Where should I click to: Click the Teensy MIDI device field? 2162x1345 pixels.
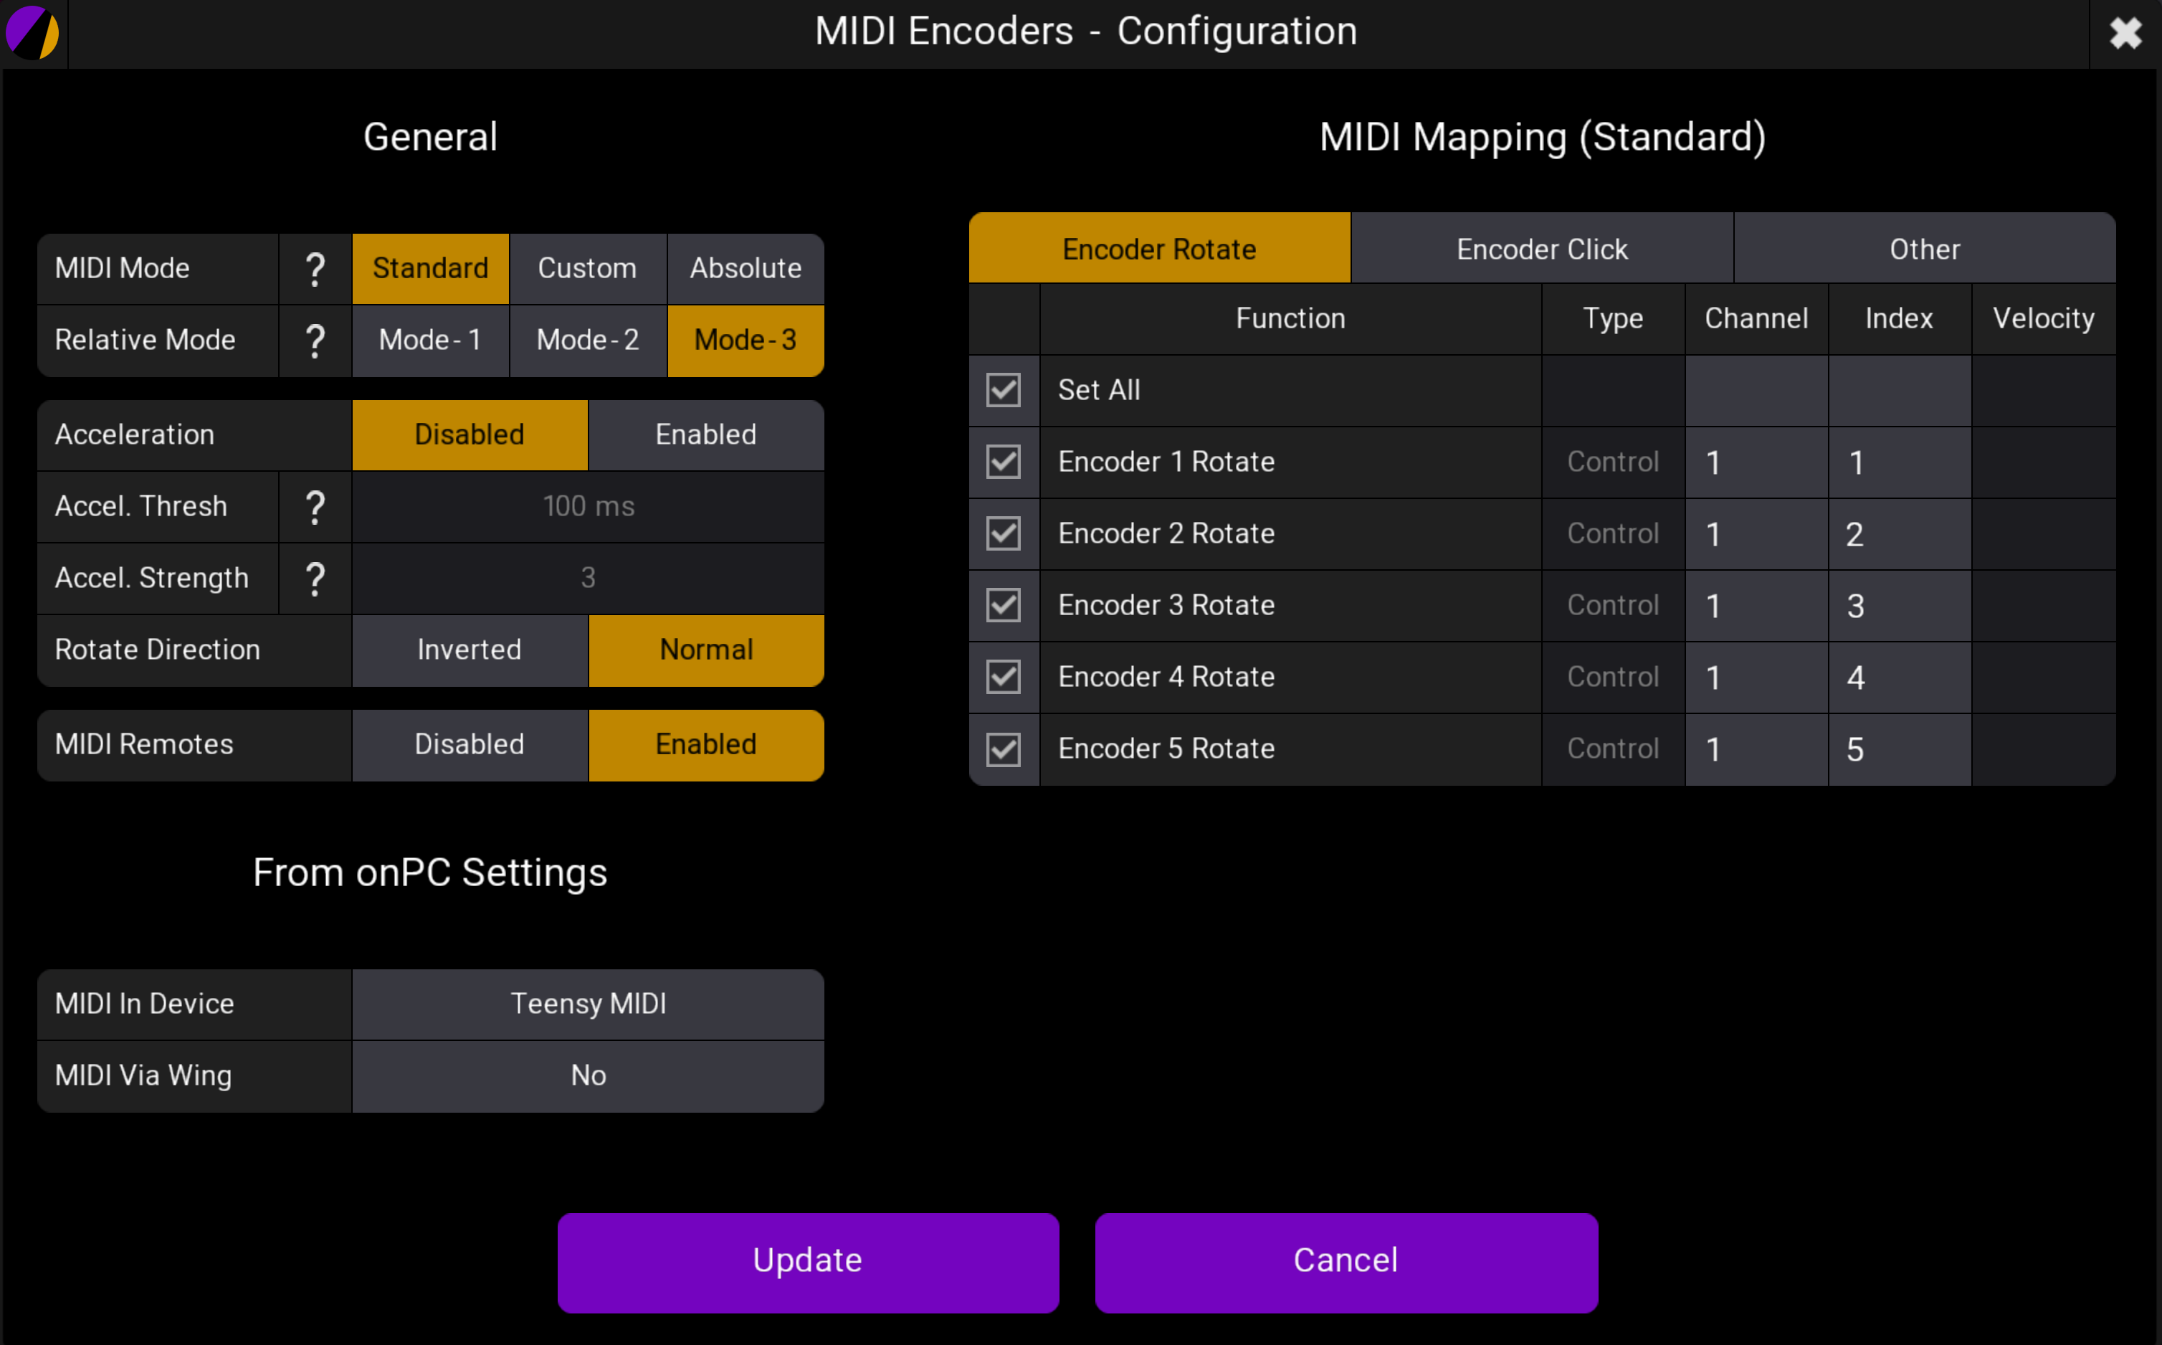click(588, 1004)
